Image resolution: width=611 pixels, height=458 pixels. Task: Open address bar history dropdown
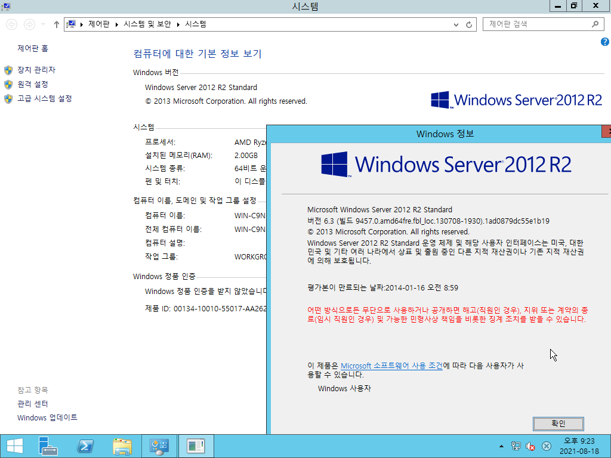(x=456, y=24)
